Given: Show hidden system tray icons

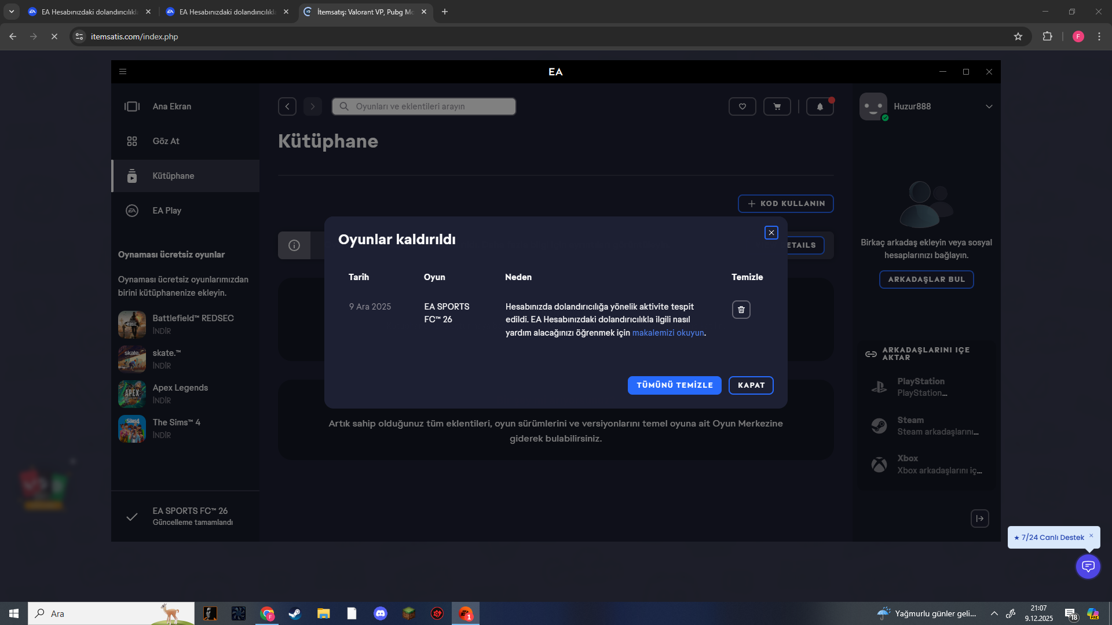Looking at the screenshot, I should (994, 613).
